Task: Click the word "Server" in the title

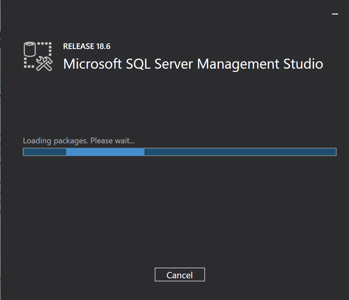Action: coord(174,64)
